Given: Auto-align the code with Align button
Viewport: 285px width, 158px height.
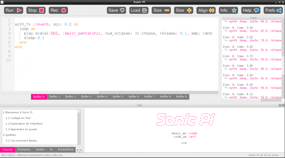Looking at the screenshot, I should coord(207,10).
